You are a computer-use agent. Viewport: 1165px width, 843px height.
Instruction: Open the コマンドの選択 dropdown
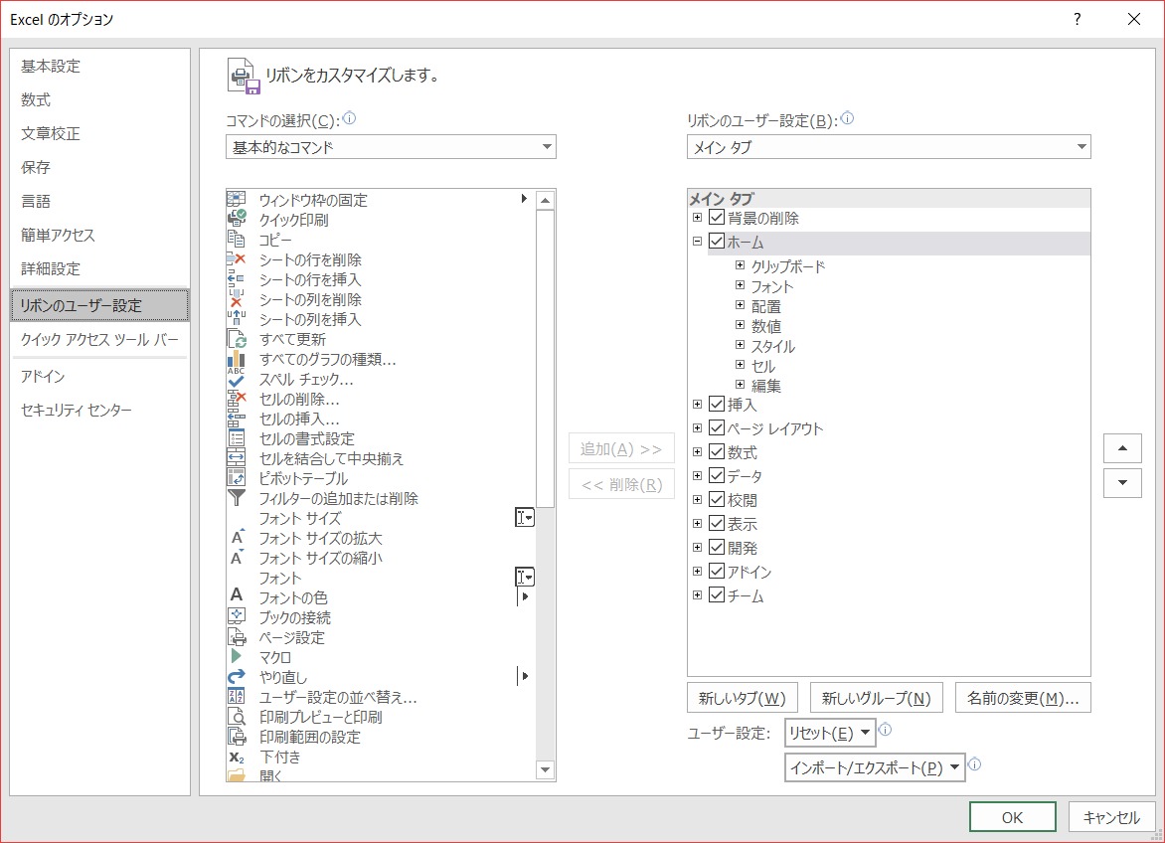tap(391, 147)
